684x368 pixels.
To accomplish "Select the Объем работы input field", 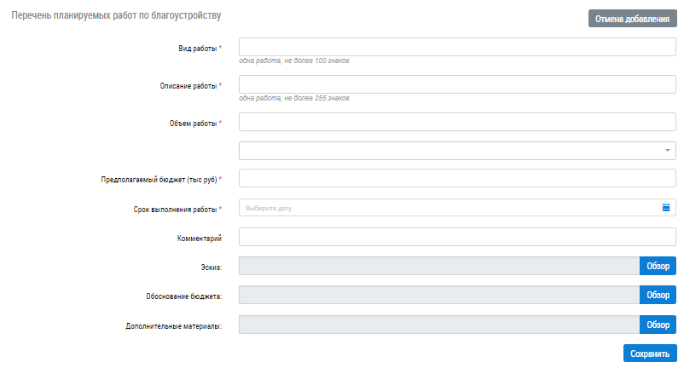I will pos(457,122).
